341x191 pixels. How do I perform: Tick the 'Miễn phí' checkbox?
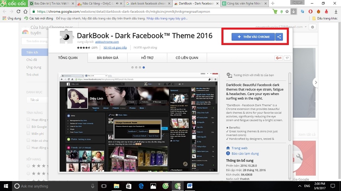pos(28,133)
